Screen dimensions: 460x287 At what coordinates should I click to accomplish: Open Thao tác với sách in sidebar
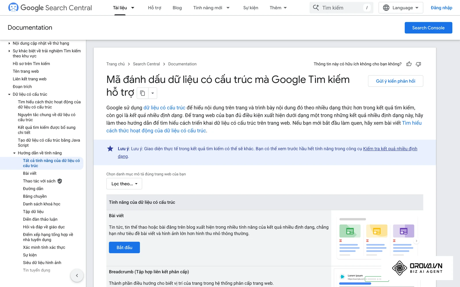pyautogui.click(x=39, y=181)
